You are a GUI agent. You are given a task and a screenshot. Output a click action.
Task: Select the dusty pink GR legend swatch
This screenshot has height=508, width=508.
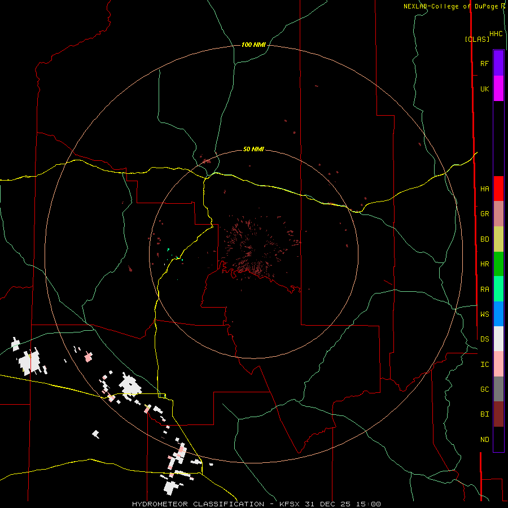click(x=498, y=214)
